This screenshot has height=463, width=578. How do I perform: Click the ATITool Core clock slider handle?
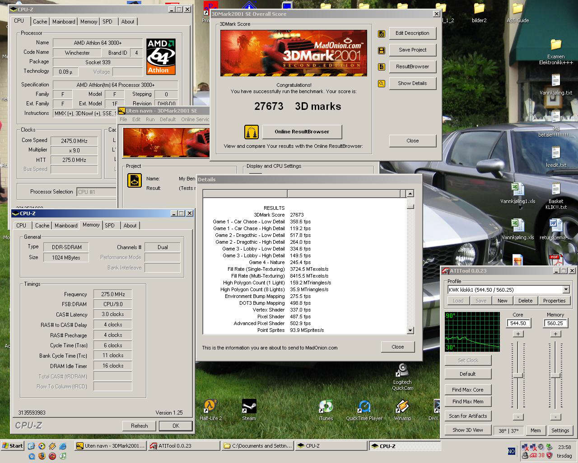pos(518,376)
